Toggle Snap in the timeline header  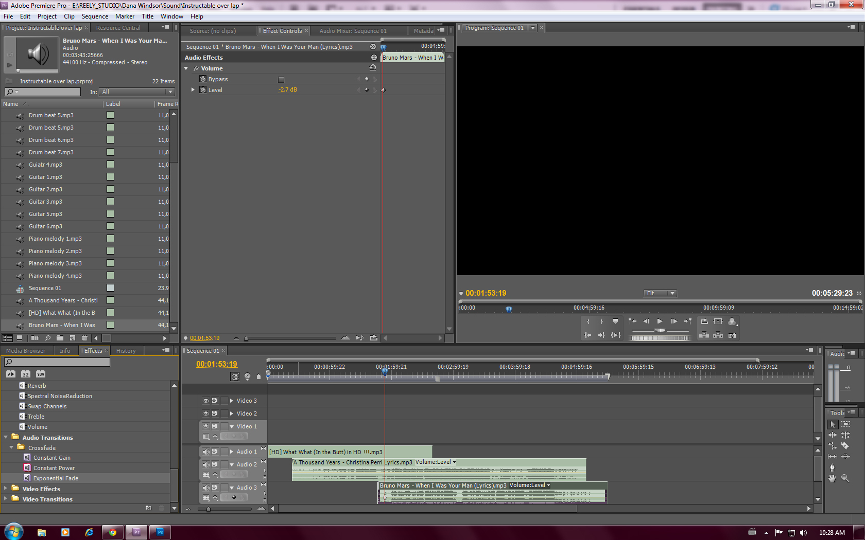[x=235, y=377]
